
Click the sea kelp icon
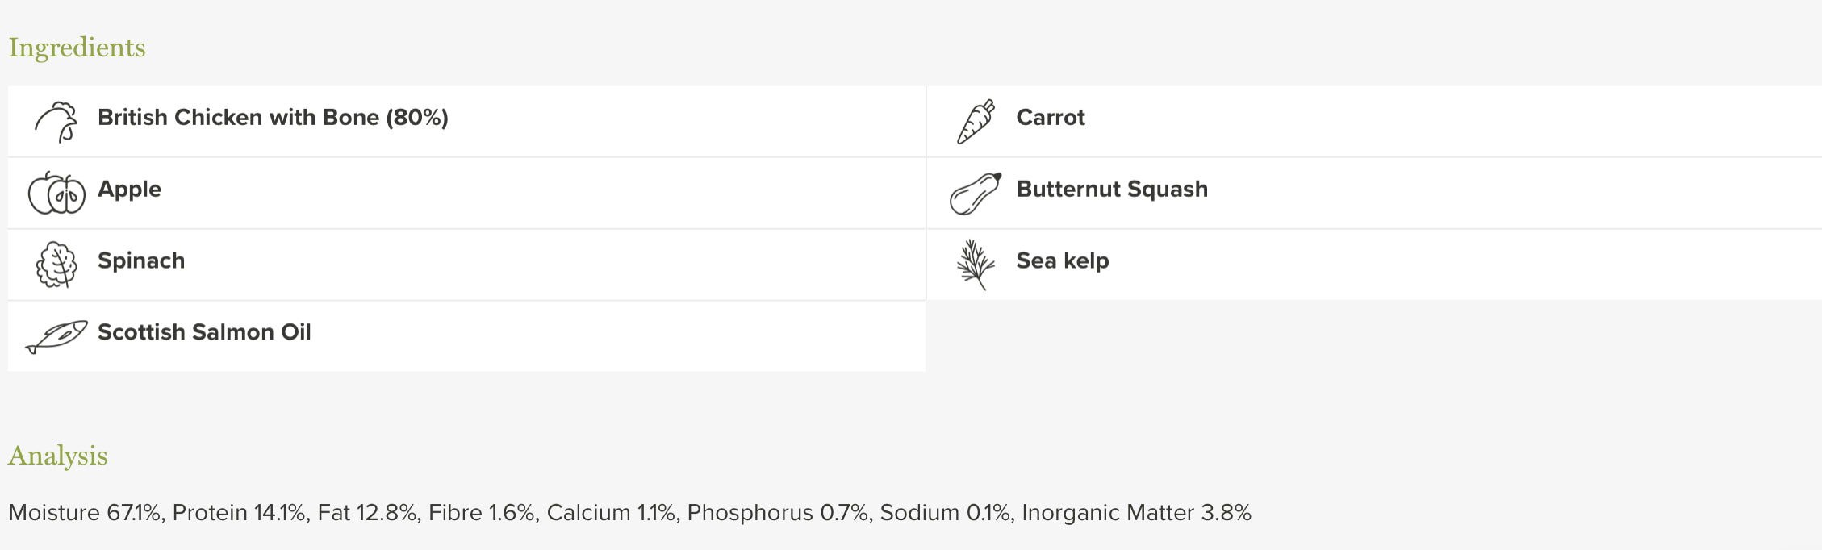click(975, 264)
